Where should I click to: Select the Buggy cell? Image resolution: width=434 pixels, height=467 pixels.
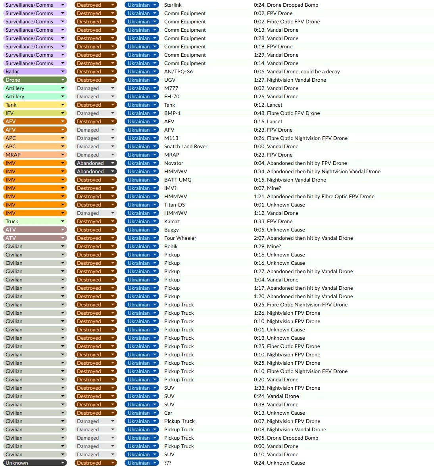171,230
